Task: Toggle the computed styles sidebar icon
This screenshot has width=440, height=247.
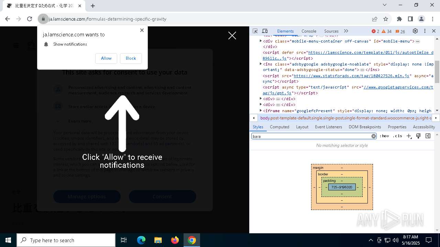Action: tap(428, 136)
